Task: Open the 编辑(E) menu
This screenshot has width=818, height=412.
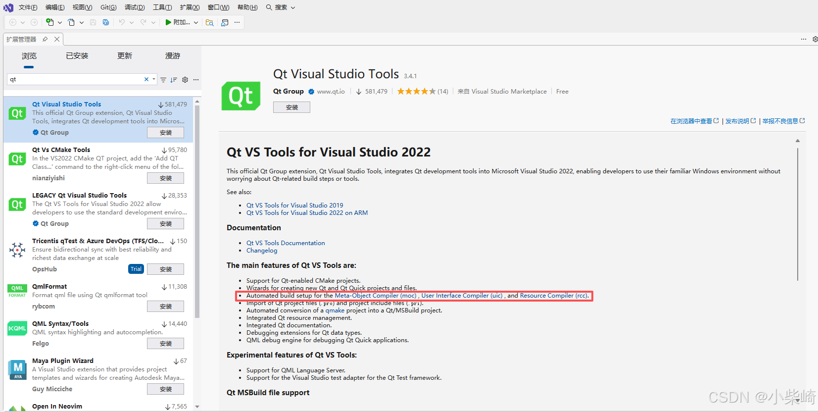Action: pyautogui.click(x=55, y=7)
